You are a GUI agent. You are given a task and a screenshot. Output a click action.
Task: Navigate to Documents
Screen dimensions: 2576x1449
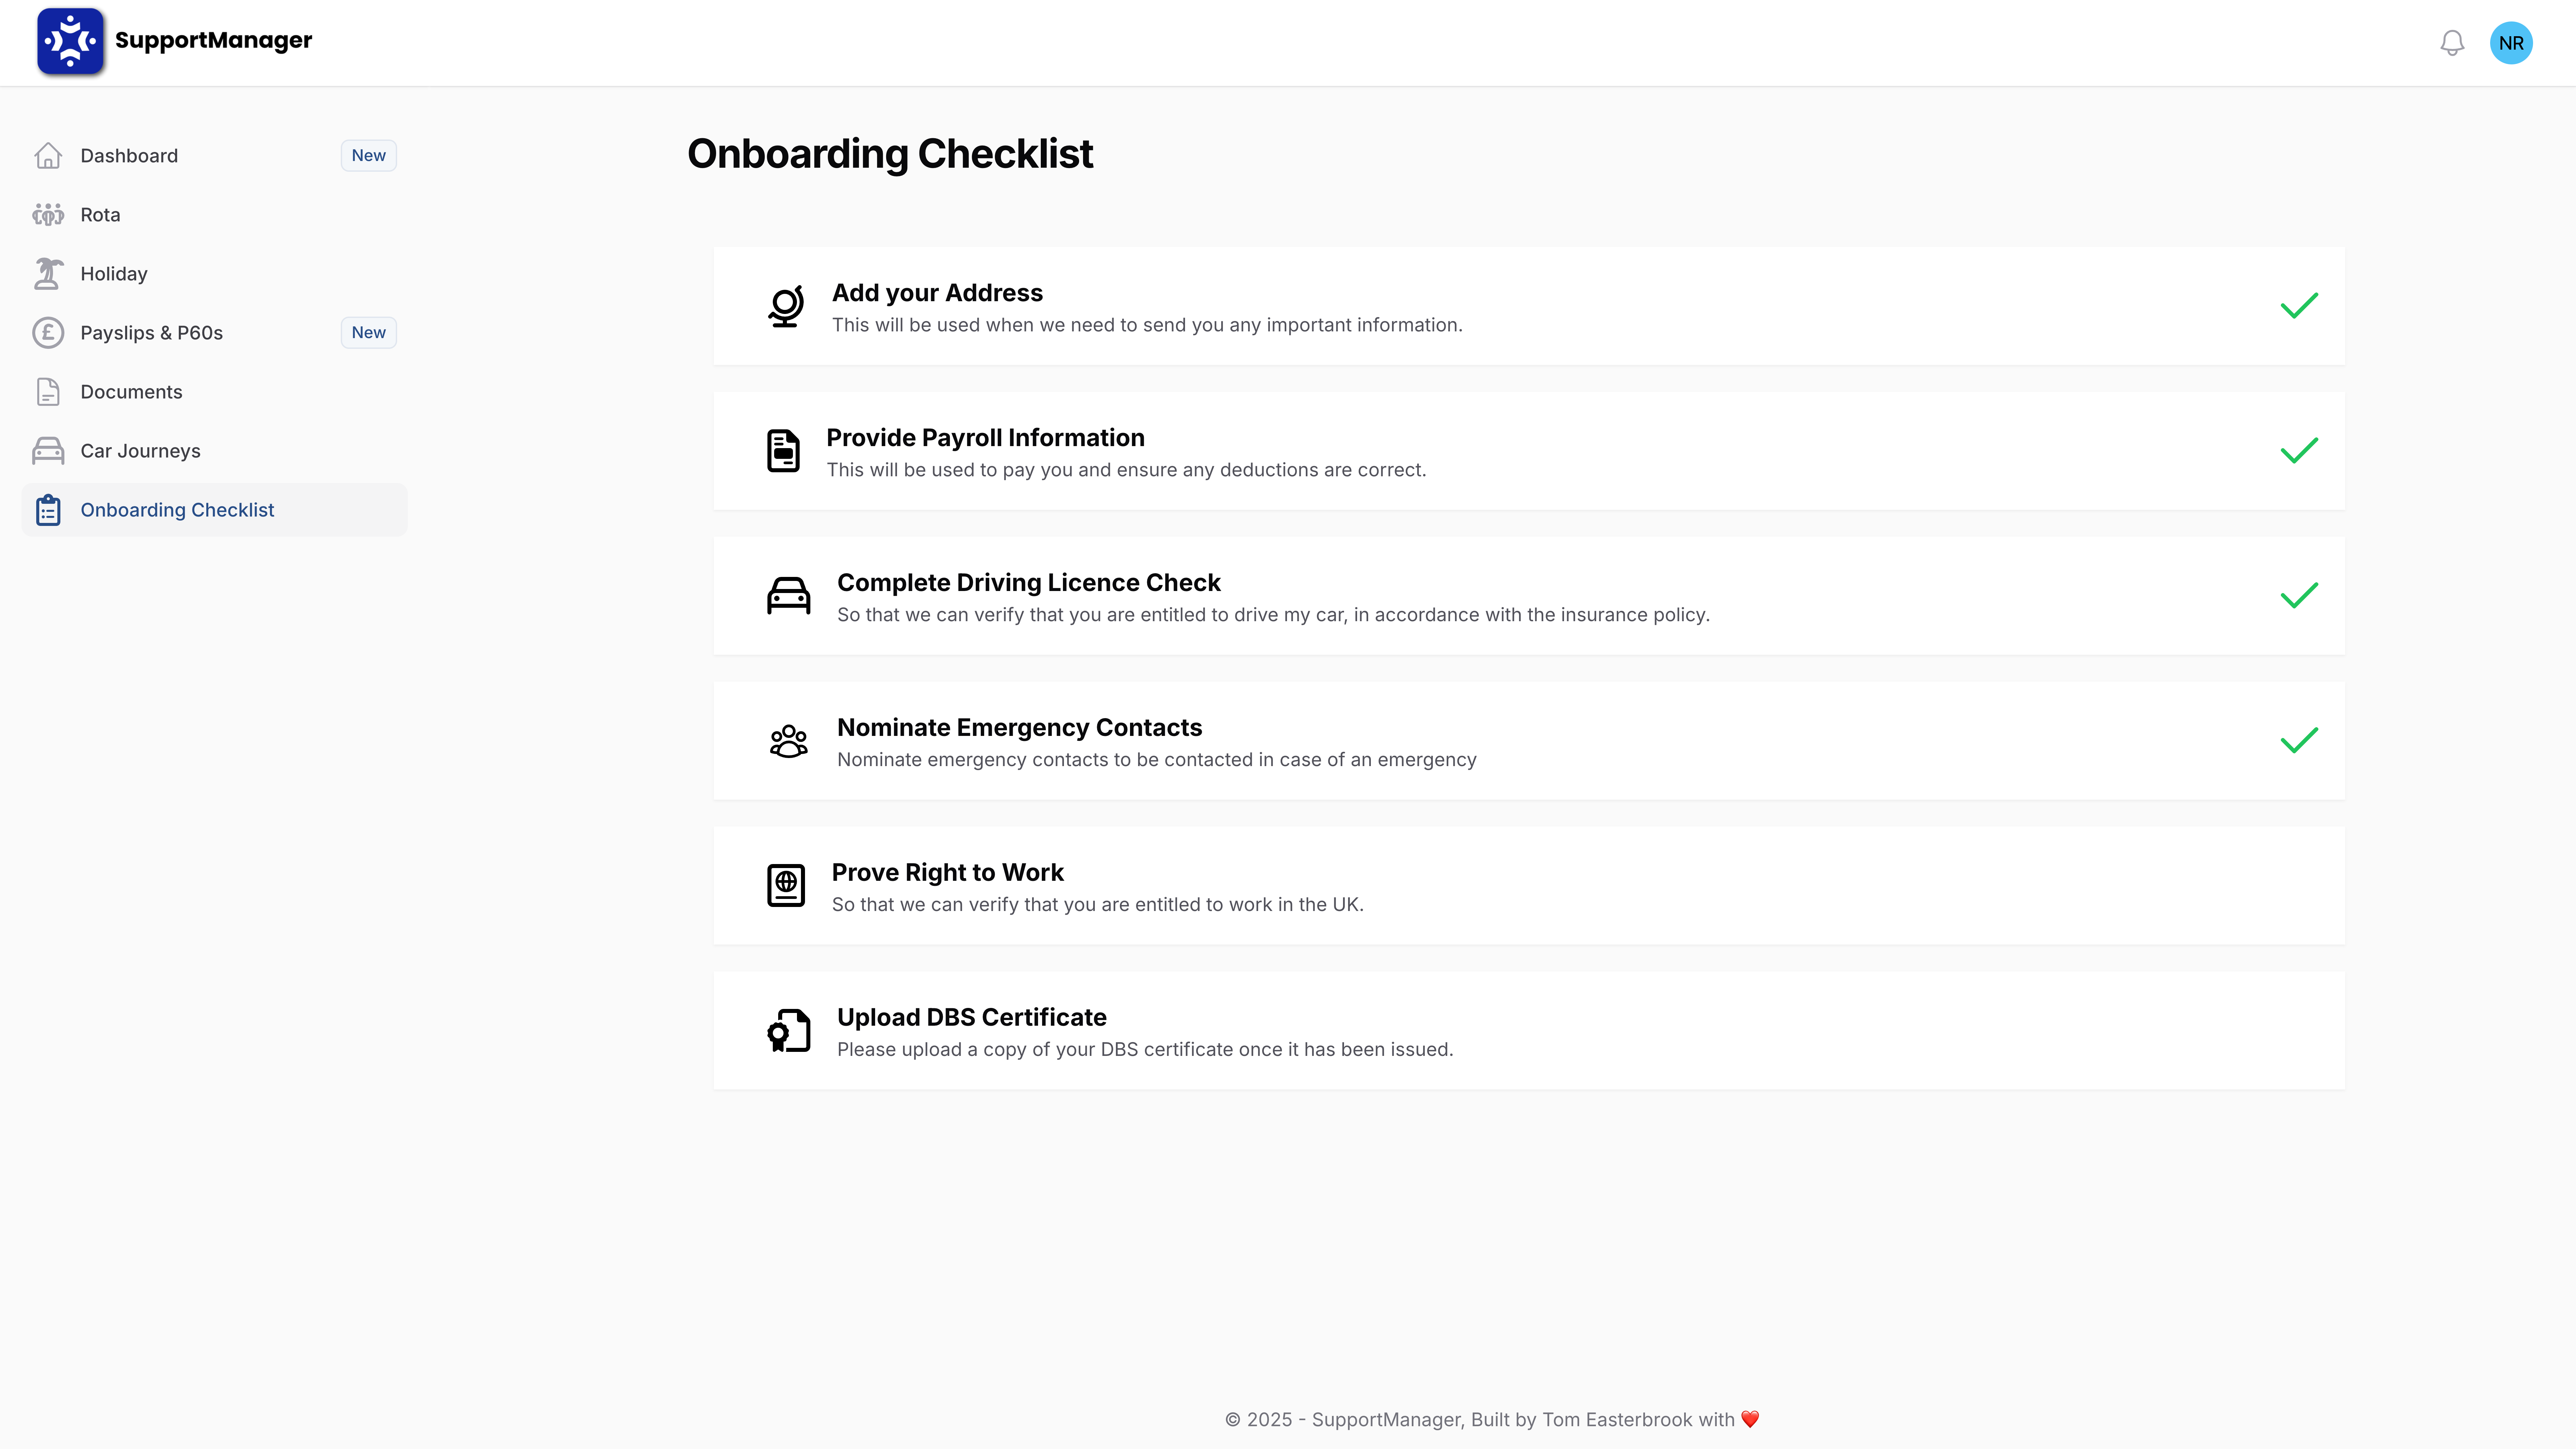pos(214,392)
